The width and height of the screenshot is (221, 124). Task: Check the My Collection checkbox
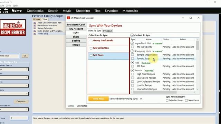pyautogui.click(x=91, y=48)
